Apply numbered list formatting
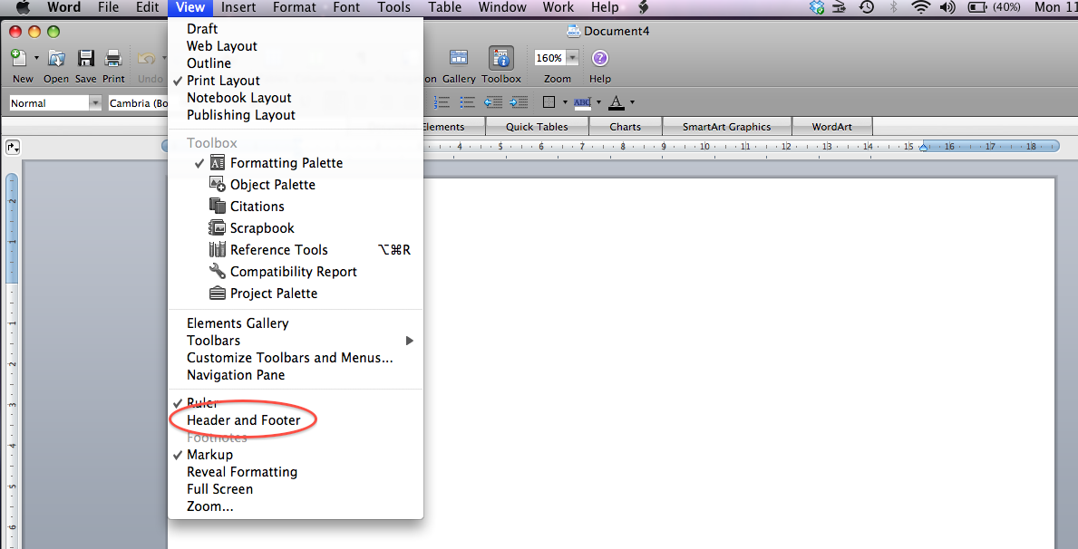Screen dimensions: 1078x549 tap(442, 102)
